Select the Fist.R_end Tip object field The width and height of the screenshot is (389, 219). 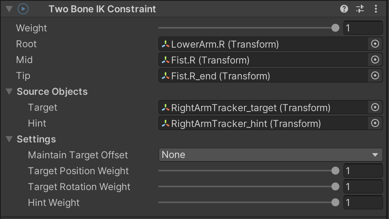pyautogui.click(x=263, y=76)
